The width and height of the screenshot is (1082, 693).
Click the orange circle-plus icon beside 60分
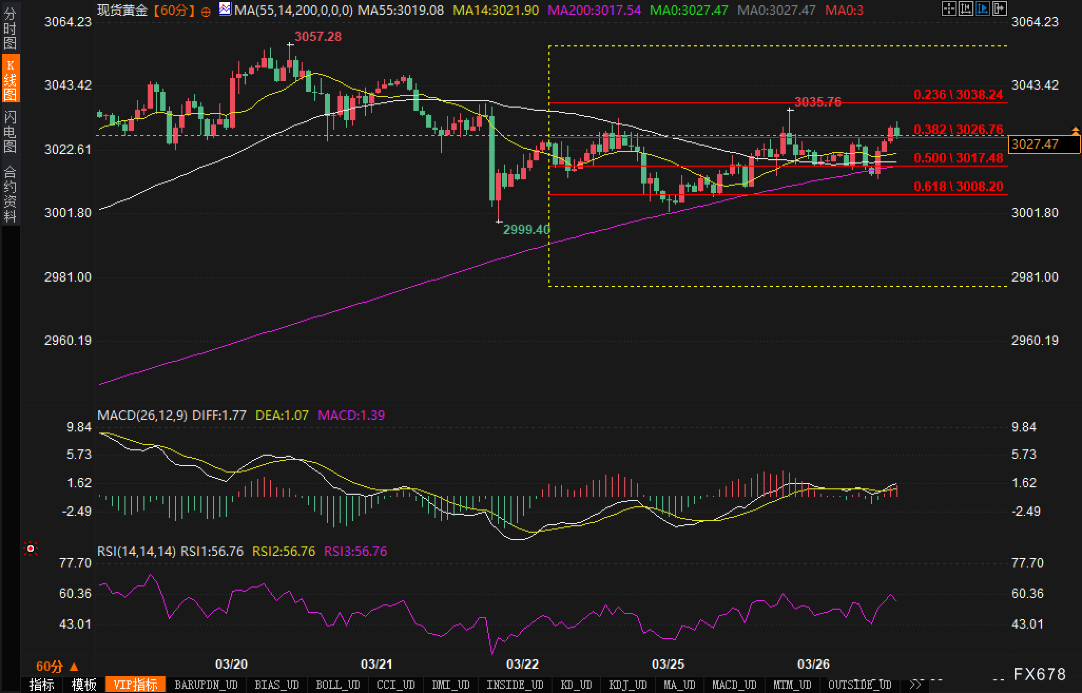click(x=206, y=11)
